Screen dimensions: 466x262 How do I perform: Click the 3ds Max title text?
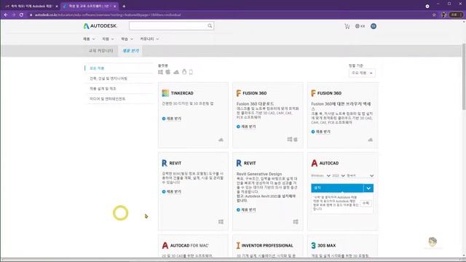click(x=327, y=246)
